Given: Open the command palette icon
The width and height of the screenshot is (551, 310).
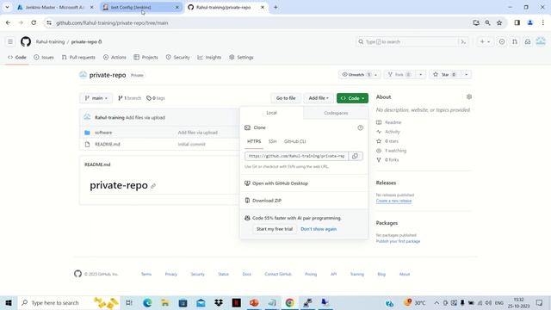Looking at the screenshot, I should point(463,42).
